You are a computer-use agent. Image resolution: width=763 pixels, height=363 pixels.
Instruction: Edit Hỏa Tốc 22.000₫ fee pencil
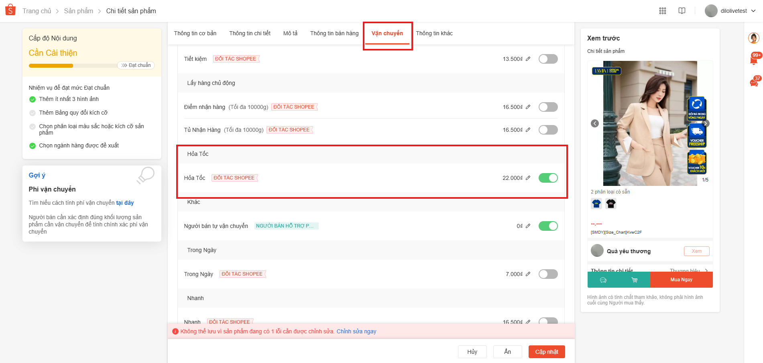528,178
